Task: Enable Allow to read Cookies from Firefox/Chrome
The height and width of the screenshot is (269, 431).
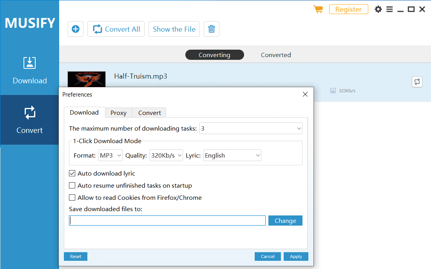Action: pos(72,197)
